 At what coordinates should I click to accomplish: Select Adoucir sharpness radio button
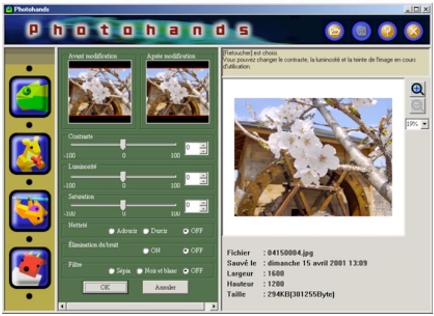pos(112,231)
